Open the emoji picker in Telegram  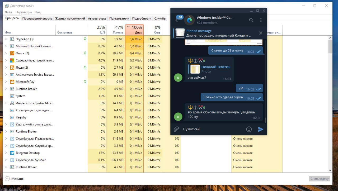click(249, 129)
